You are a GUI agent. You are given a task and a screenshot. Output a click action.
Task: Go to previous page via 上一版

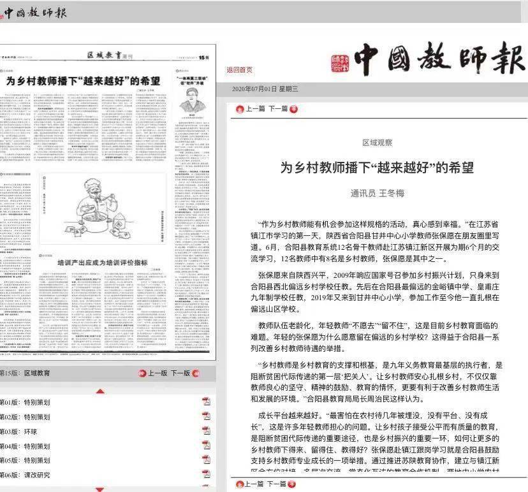[158, 373]
